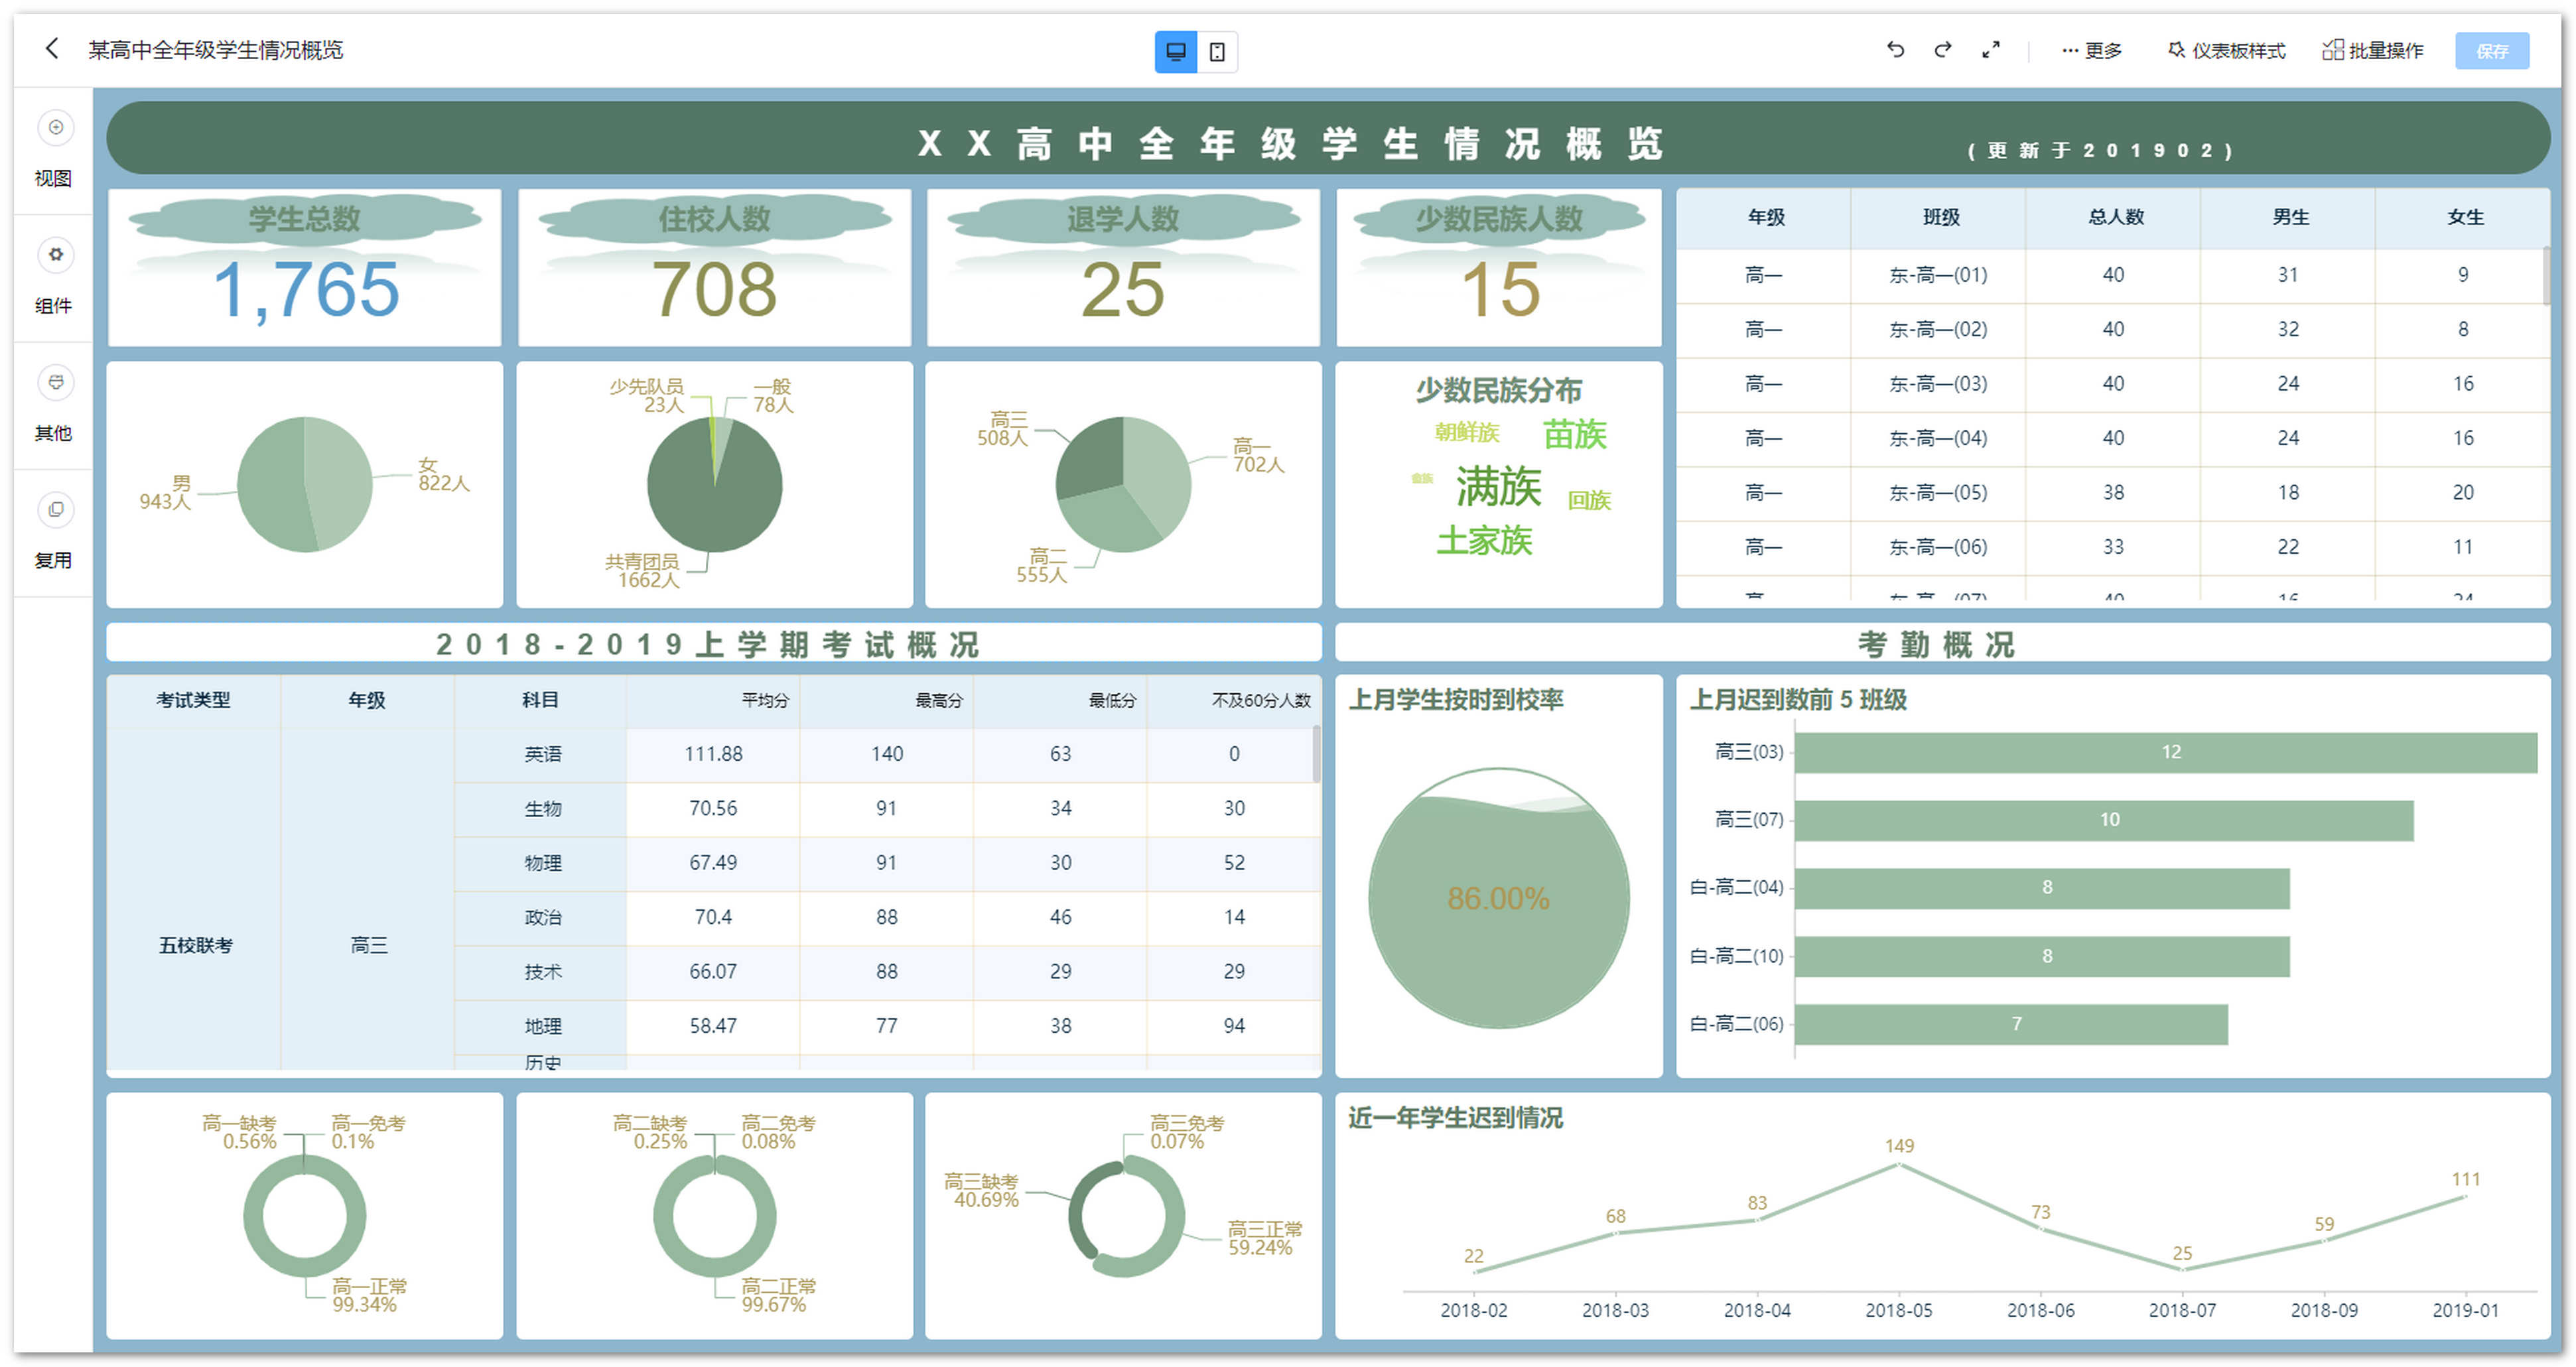2576x1367 pixels.
Task: Click the 保存 button
Action: [2492, 51]
